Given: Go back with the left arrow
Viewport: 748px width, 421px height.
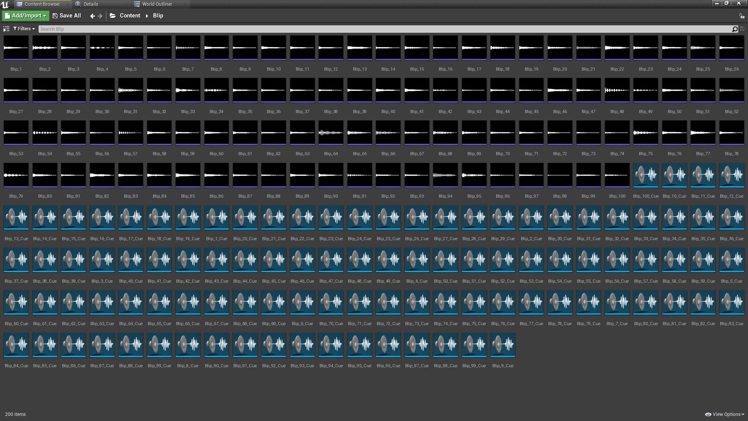Looking at the screenshot, I should 93,16.
